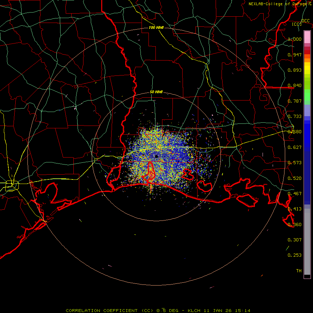Click the TH threshold label on the scale

tap(299, 271)
